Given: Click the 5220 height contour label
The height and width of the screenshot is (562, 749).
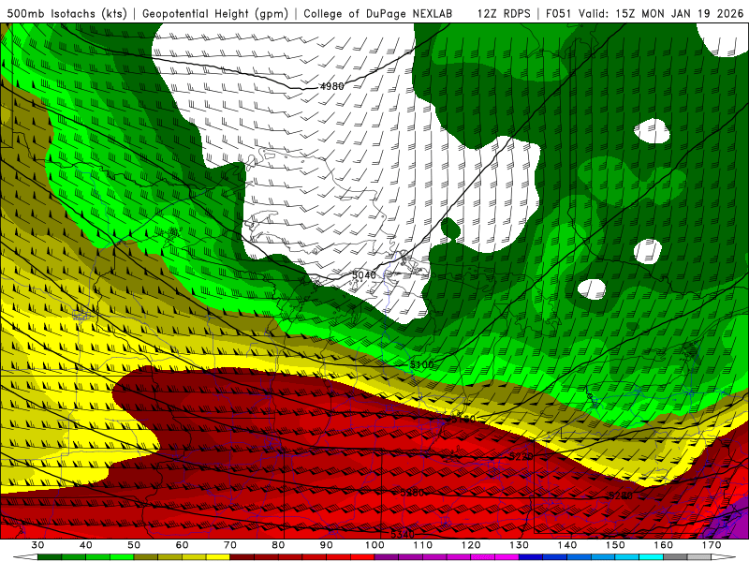Looking at the screenshot, I should (521, 456).
